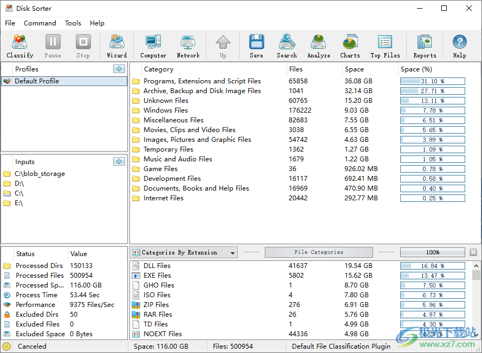Add a new input with plus icon
Screen dimensions: 482x353
pos(119,161)
